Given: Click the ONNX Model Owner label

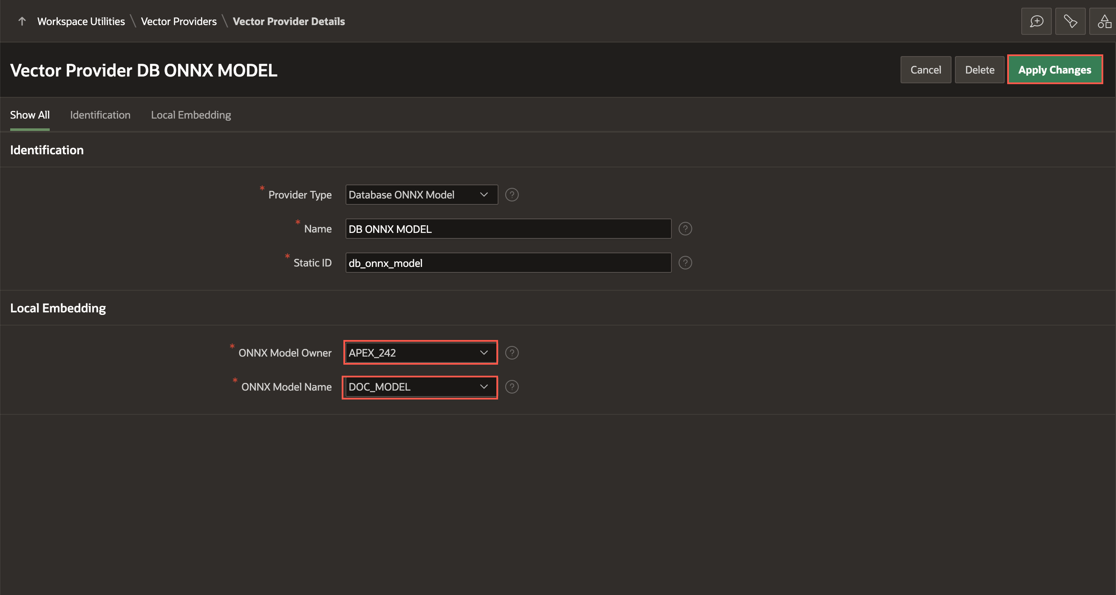Looking at the screenshot, I should [285, 353].
